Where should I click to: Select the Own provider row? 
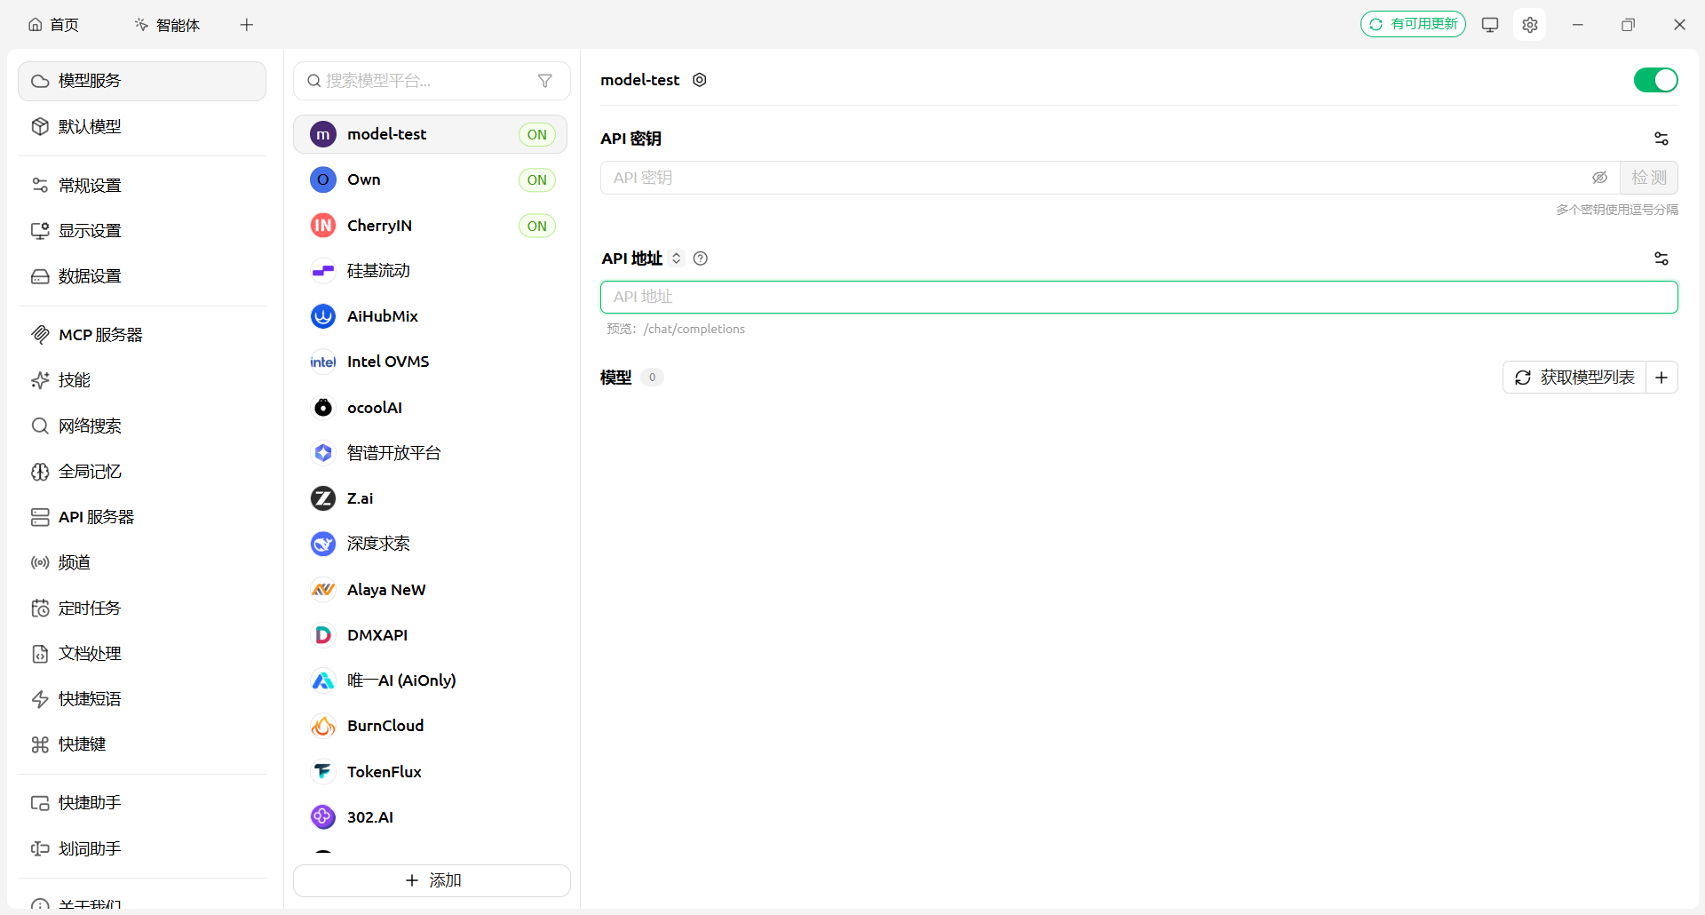click(x=431, y=179)
